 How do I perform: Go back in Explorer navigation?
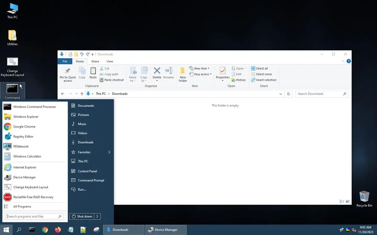pos(63,94)
